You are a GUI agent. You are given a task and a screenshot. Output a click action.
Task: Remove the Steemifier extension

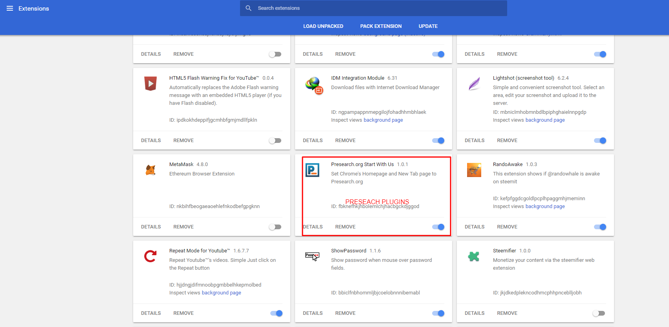pos(507,313)
